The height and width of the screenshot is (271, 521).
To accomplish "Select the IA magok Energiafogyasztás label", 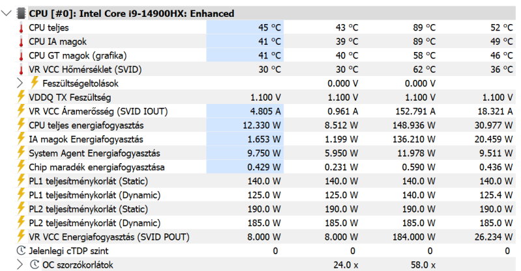I will click(x=86, y=139).
